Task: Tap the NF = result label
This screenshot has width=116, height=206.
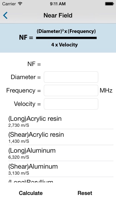Action: 34,64
